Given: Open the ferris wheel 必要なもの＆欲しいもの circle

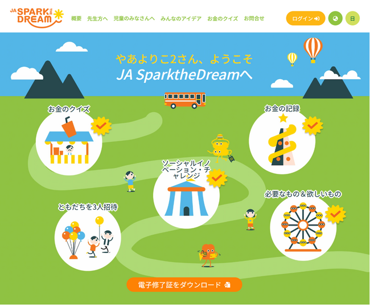Looking at the screenshot, I should pyautogui.click(x=303, y=227).
